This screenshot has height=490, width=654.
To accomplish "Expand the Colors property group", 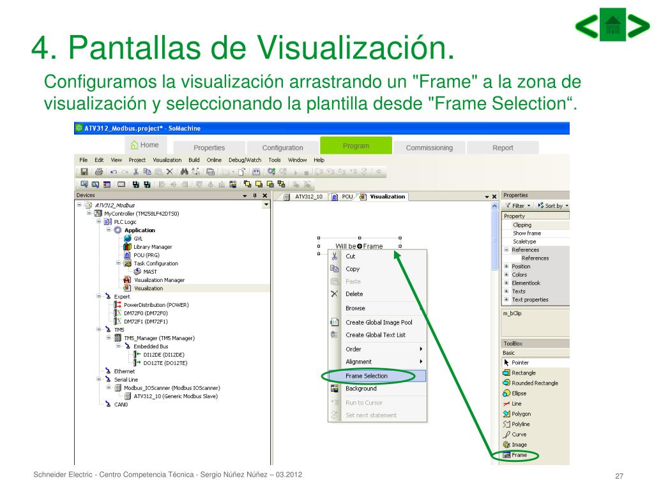I will (506, 274).
